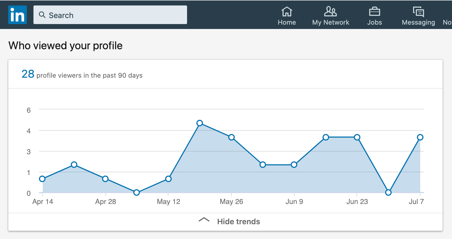452x239 pixels.
Task: Select the May 26 data point
Action: click(x=231, y=137)
